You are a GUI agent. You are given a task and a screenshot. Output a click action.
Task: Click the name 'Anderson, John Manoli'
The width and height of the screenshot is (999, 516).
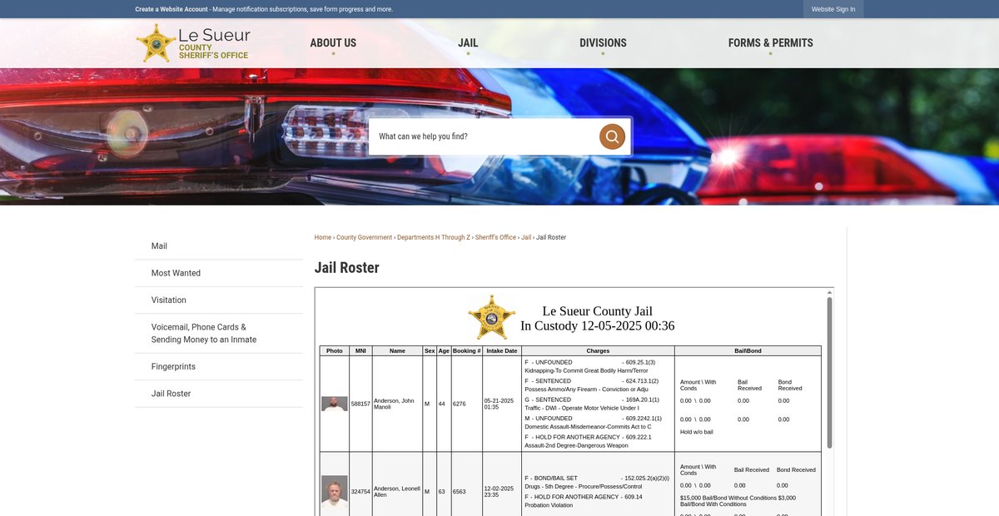[394, 404]
